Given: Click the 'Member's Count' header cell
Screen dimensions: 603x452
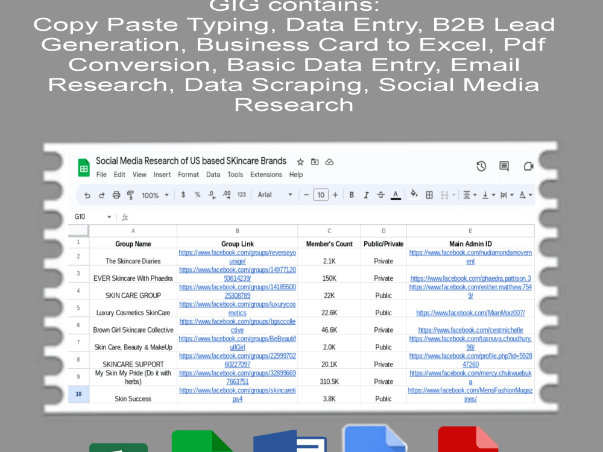Looking at the screenshot, I should (329, 243).
